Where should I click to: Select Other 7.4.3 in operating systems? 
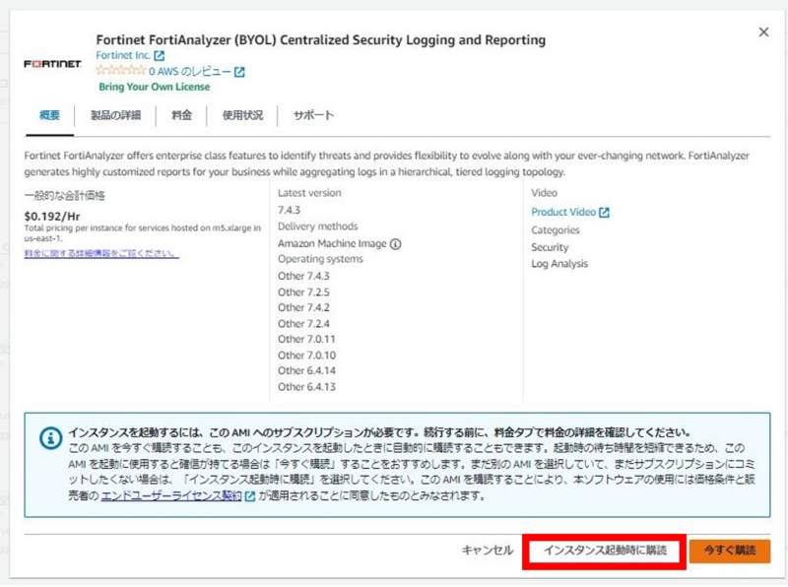(x=303, y=276)
